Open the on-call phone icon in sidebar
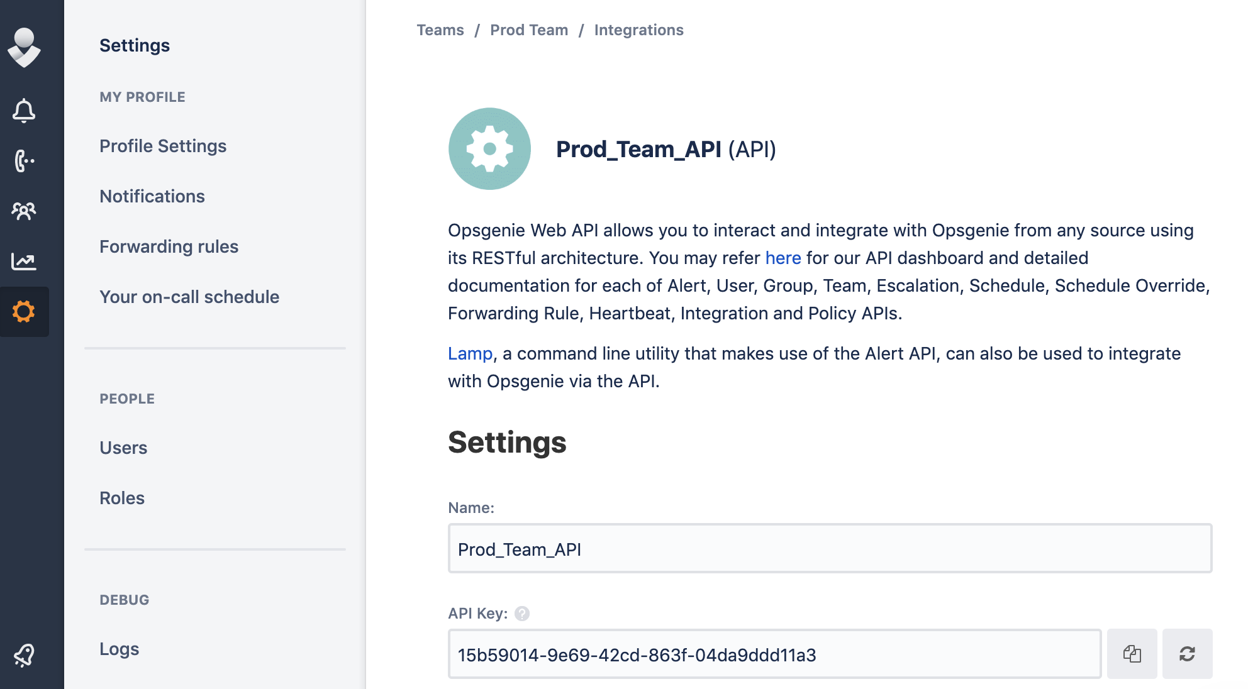 pyautogui.click(x=24, y=161)
